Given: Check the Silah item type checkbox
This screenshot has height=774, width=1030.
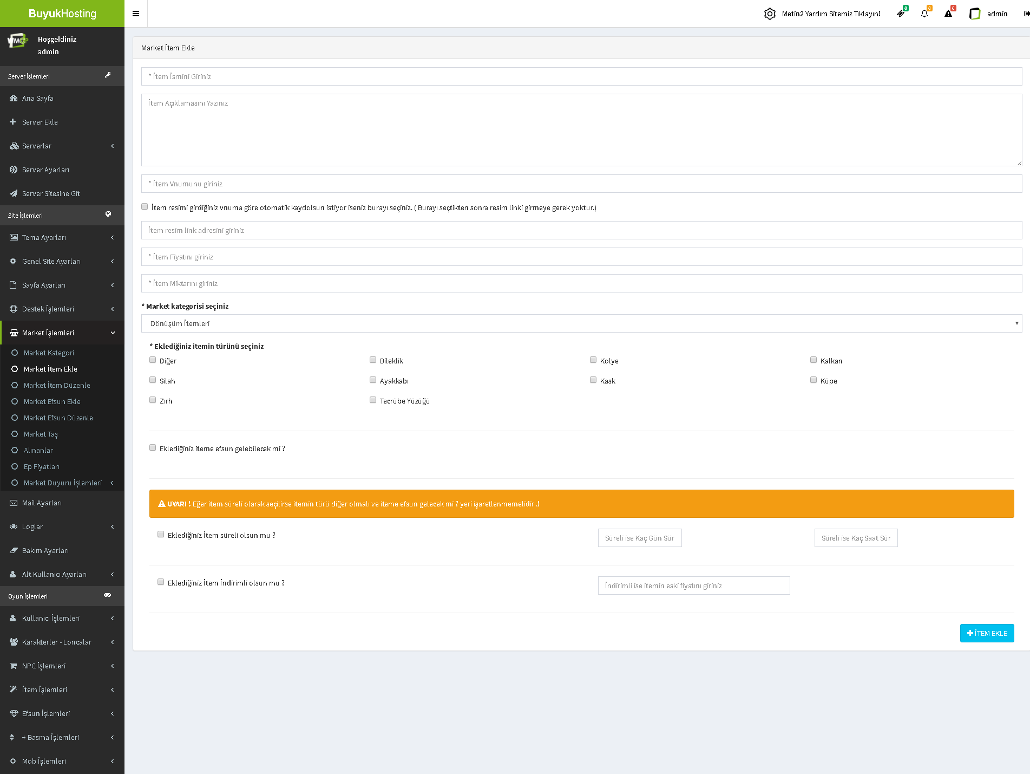Looking at the screenshot, I should click(x=153, y=380).
